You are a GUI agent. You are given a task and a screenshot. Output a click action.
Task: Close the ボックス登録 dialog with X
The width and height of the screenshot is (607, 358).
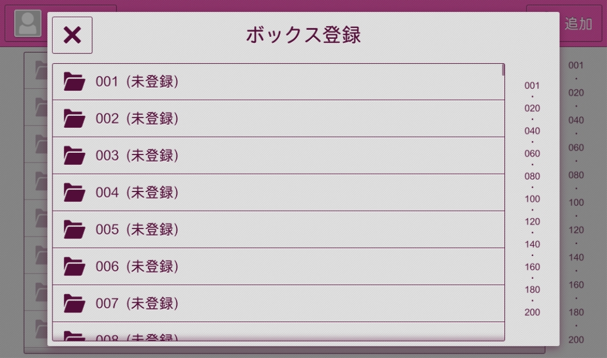(x=72, y=35)
